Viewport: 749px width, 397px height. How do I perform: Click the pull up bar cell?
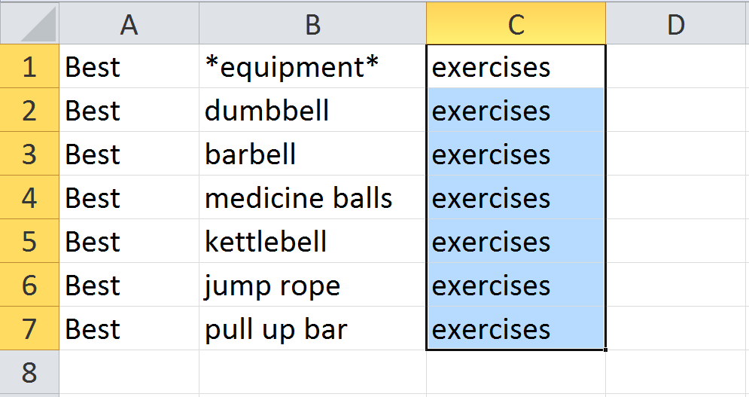(x=312, y=329)
